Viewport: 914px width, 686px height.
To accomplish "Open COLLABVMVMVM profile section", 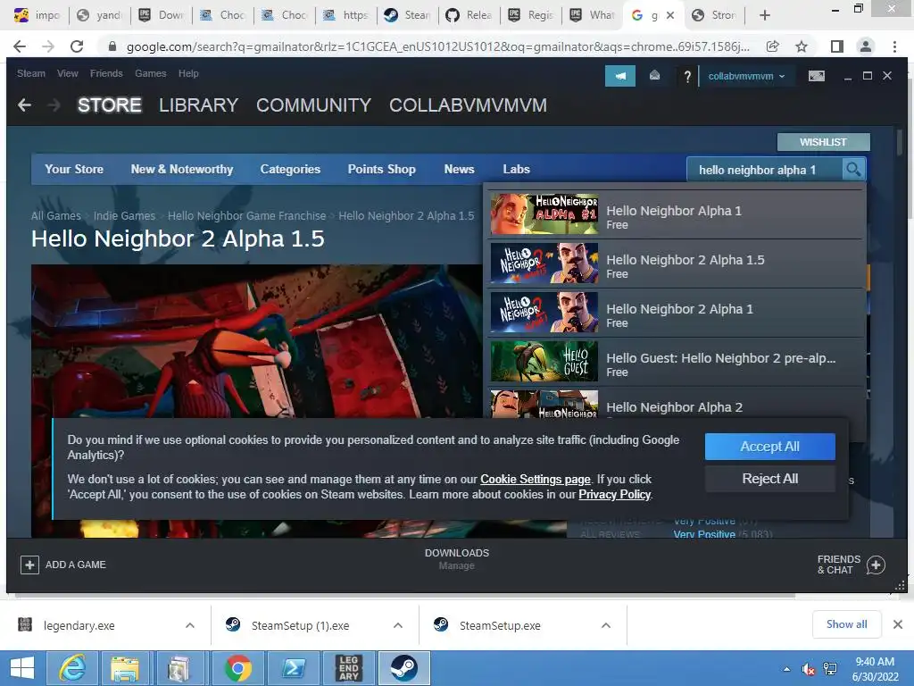I will point(468,105).
